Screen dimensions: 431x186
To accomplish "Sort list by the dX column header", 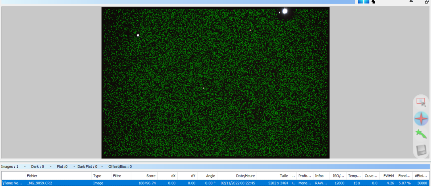I will click(168, 176).
